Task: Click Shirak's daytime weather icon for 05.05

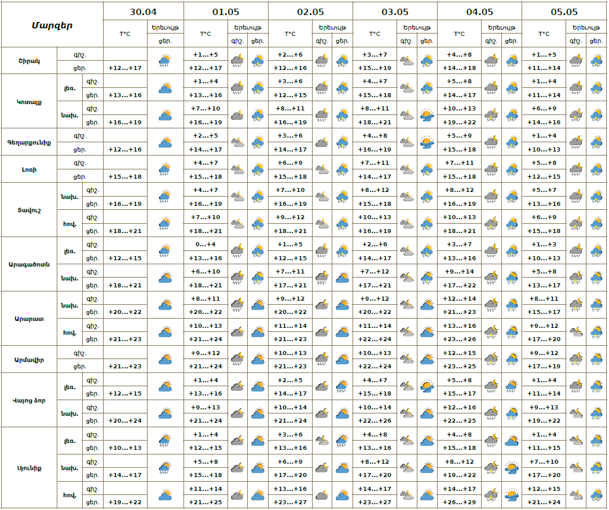Action: pyautogui.click(x=596, y=61)
